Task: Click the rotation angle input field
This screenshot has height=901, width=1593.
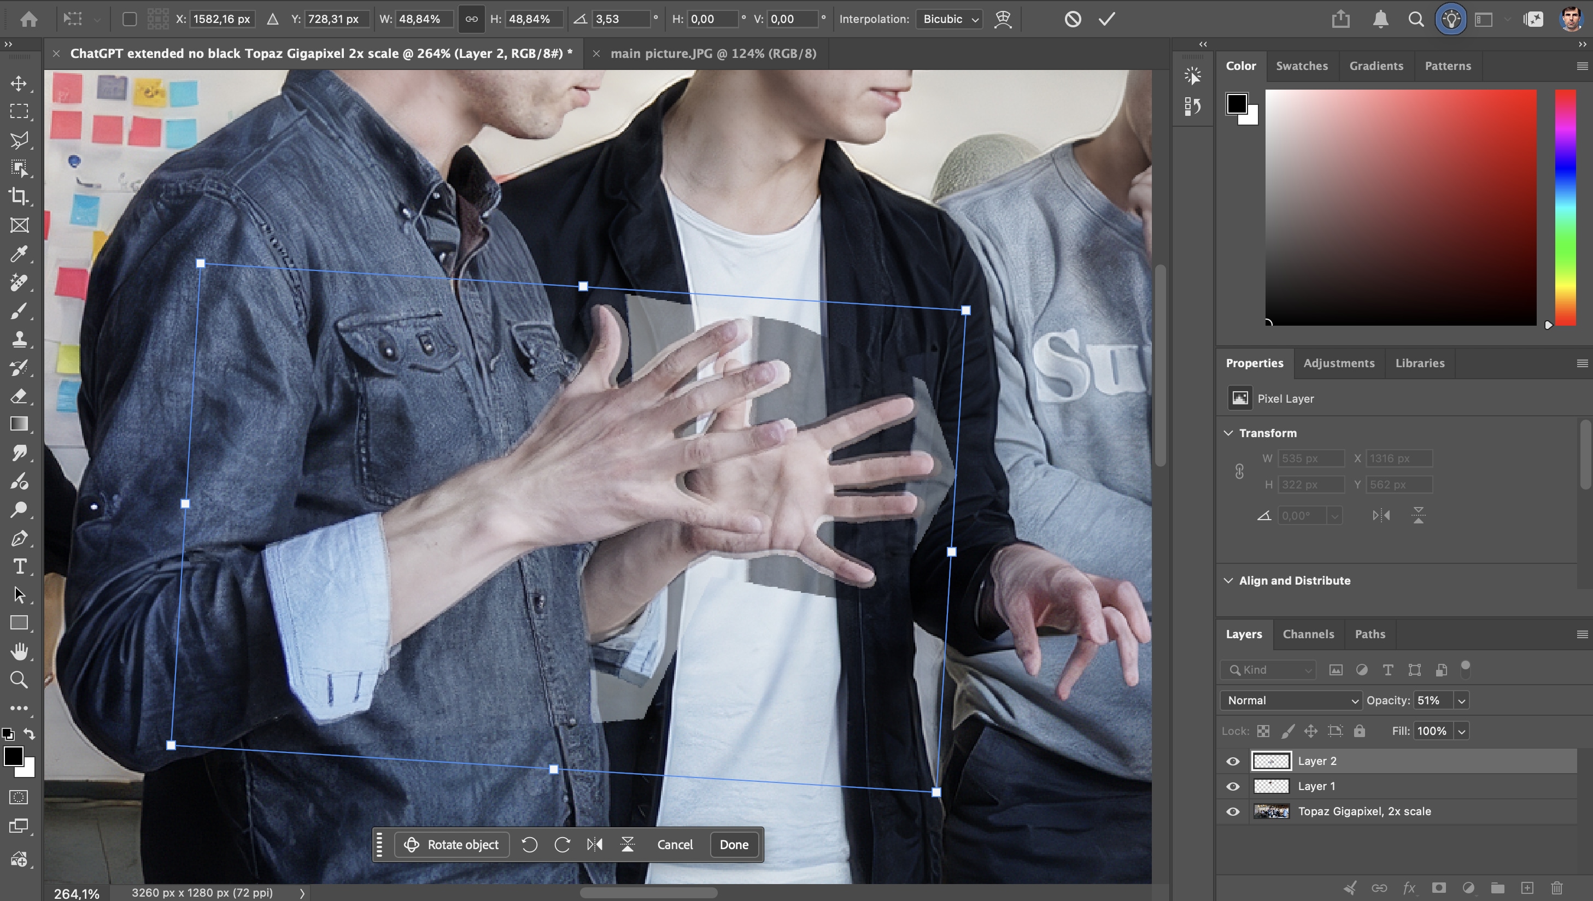Action: point(621,19)
